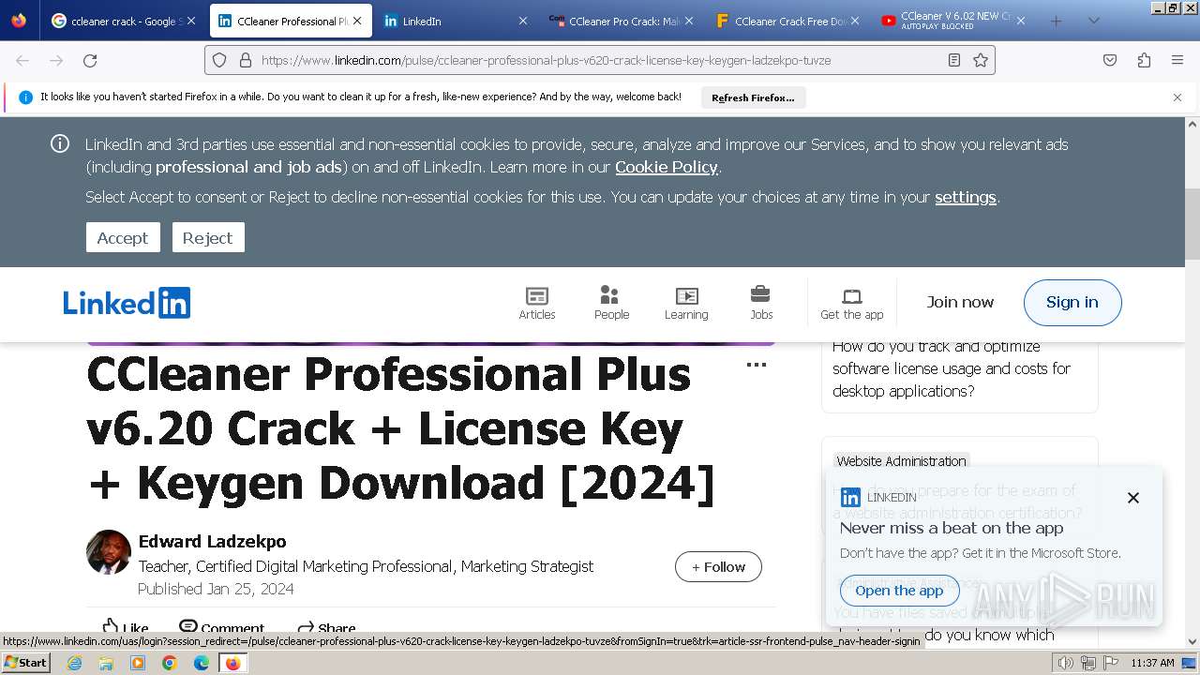
Task: Reject non-essential cookies
Action: pyautogui.click(x=208, y=237)
